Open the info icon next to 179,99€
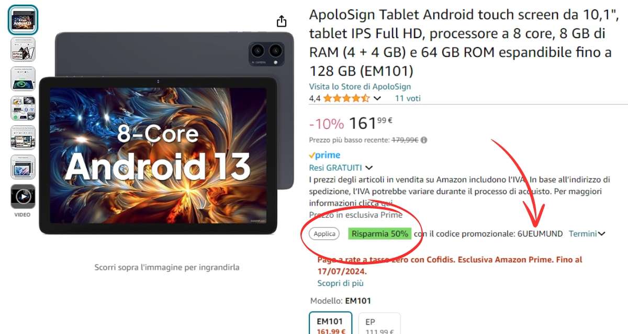Viewport: 628px width, 334px height. coord(424,140)
